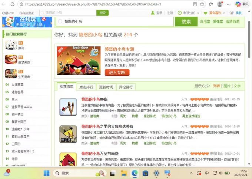The width and height of the screenshot is (252, 179).
Task: Click the 生死狙击 game icon in ranking
Action: click(11, 74)
